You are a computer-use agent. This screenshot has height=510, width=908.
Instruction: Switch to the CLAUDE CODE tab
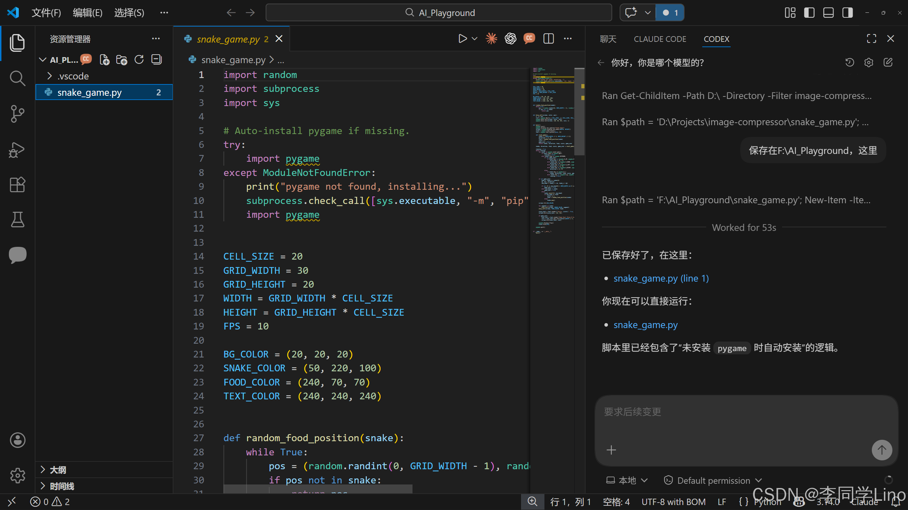point(660,39)
